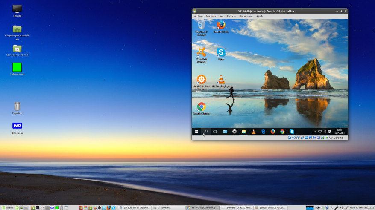Screen dimensions: 375x210
Task: Select the Google Chrome desktop shortcut in guest
Action: pyautogui.click(x=201, y=109)
